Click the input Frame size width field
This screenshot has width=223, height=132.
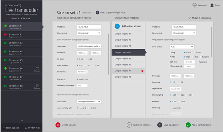click(82, 53)
